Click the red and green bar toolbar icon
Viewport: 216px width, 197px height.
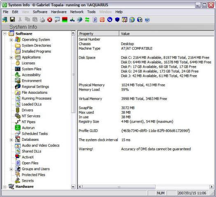(65, 20)
